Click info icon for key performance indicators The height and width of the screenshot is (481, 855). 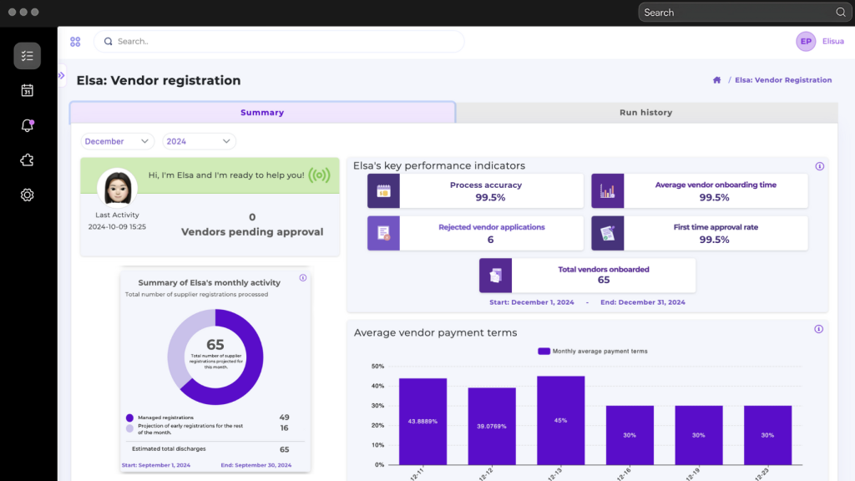click(x=819, y=166)
